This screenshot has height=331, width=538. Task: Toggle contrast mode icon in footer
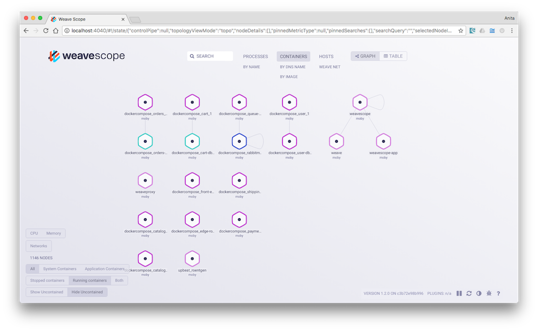point(479,293)
